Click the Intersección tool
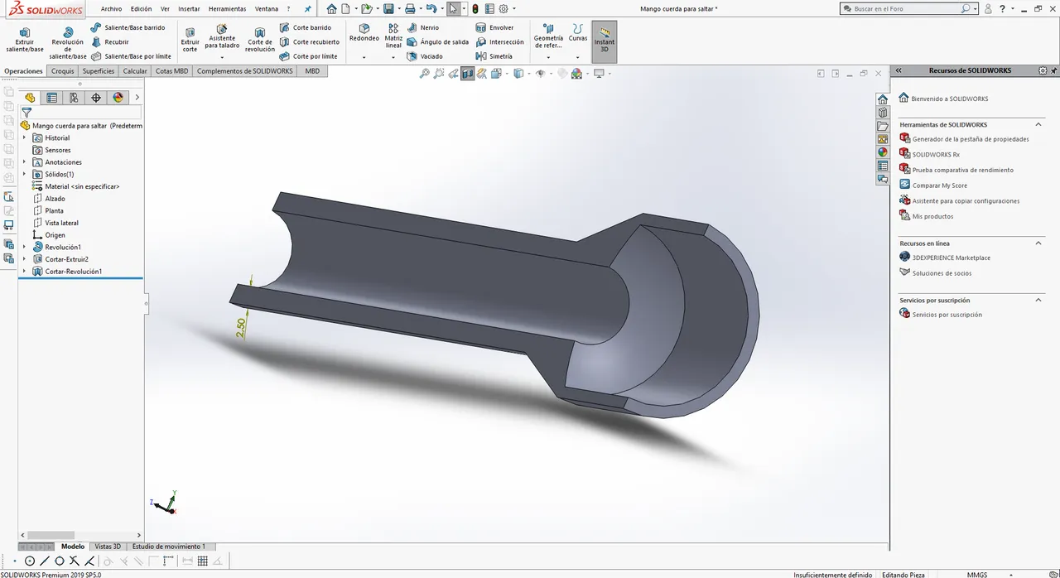Viewport: 1060px width, 578px height. point(500,41)
